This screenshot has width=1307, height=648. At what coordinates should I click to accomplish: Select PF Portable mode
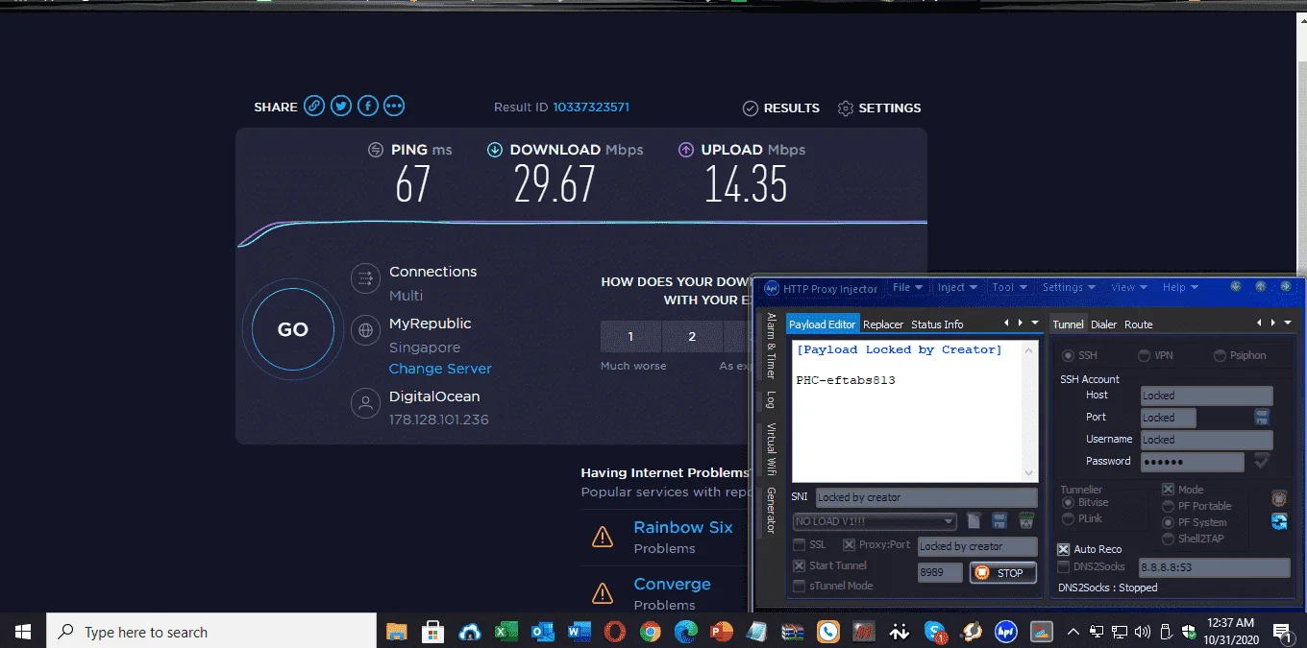pos(1169,506)
